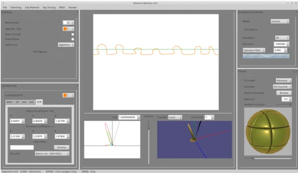Click status text '[MMB] : Close polygon loop.'

[61, 172]
